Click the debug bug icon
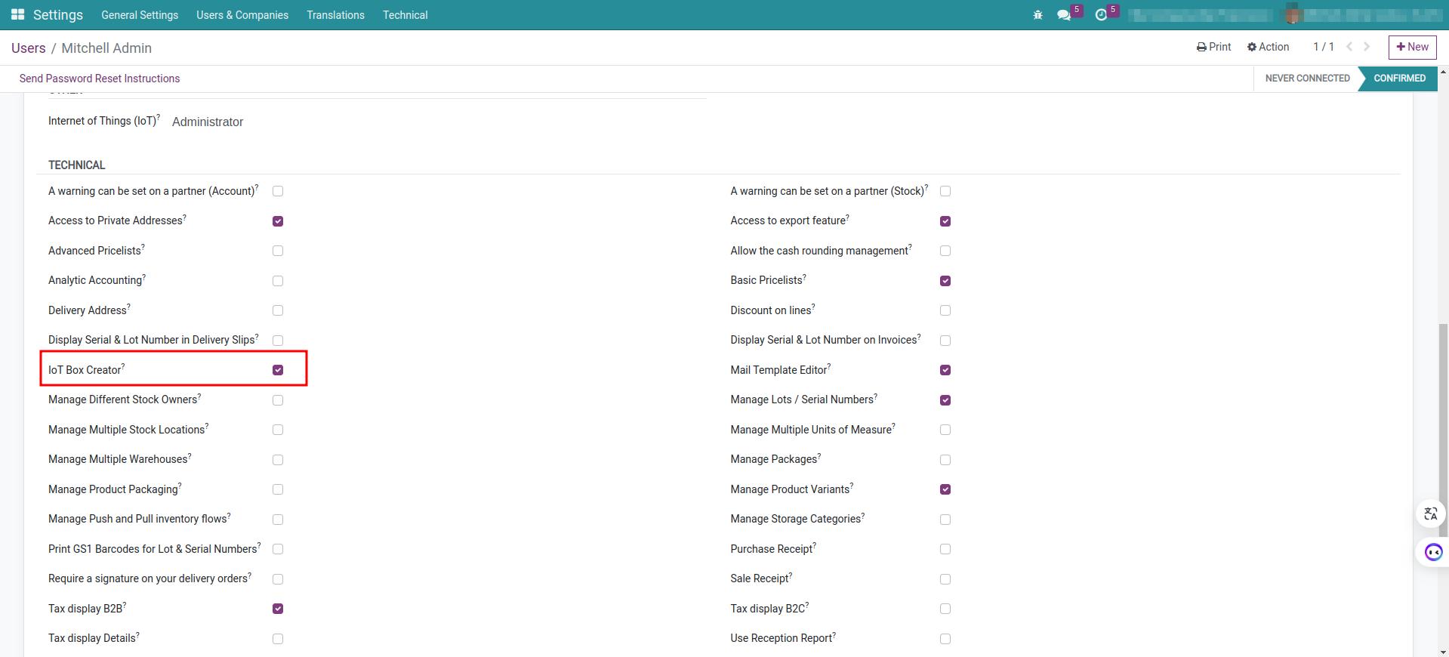The width and height of the screenshot is (1449, 657). 1037,15
